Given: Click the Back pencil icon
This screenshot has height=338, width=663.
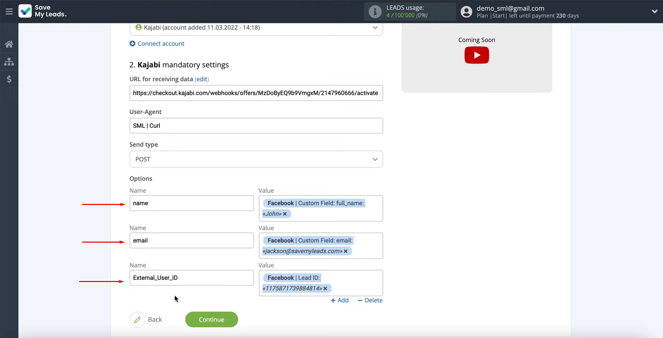Looking at the screenshot, I should pyautogui.click(x=137, y=320).
